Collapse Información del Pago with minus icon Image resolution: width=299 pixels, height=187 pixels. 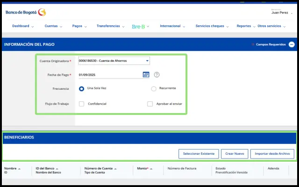[292, 44]
